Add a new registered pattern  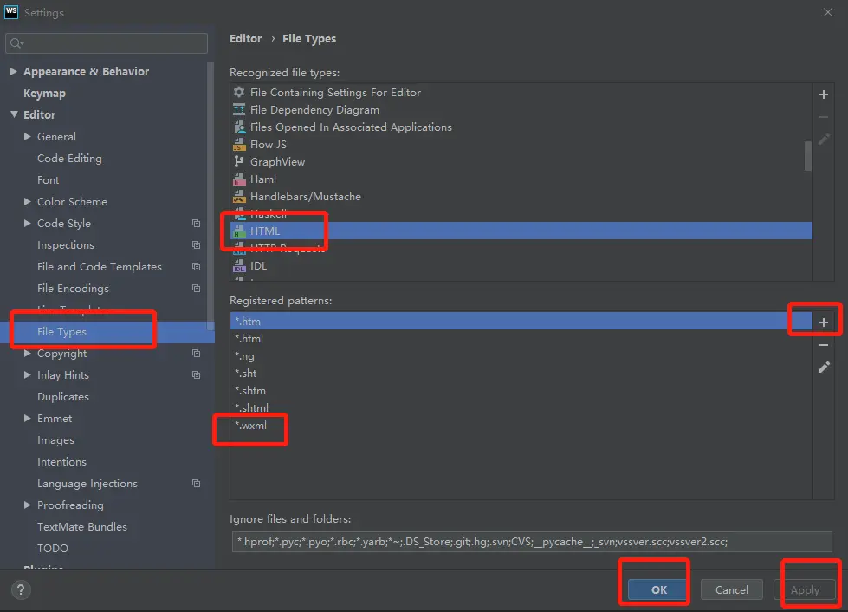tap(823, 322)
